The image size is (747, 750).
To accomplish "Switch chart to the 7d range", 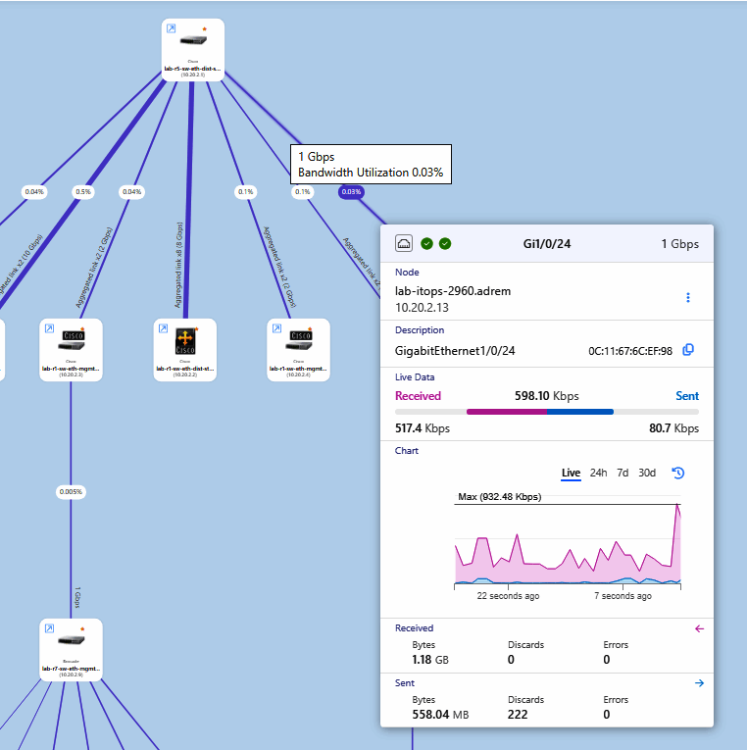I will (x=622, y=474).
